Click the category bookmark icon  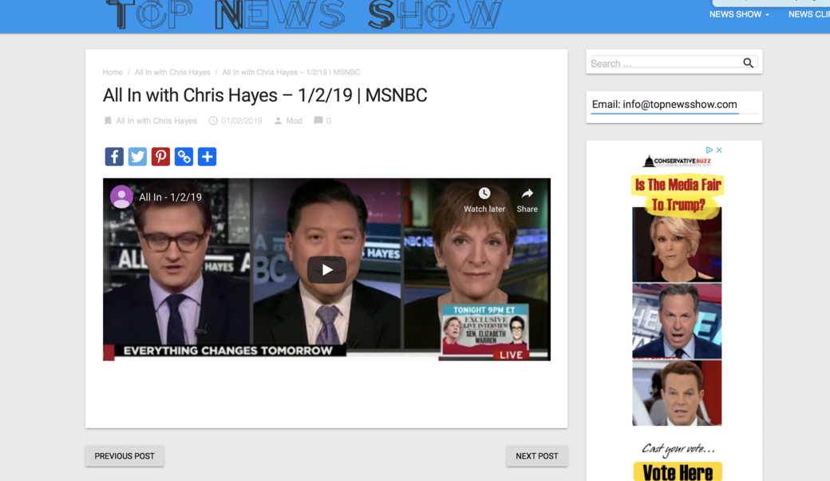pos(107,120)
